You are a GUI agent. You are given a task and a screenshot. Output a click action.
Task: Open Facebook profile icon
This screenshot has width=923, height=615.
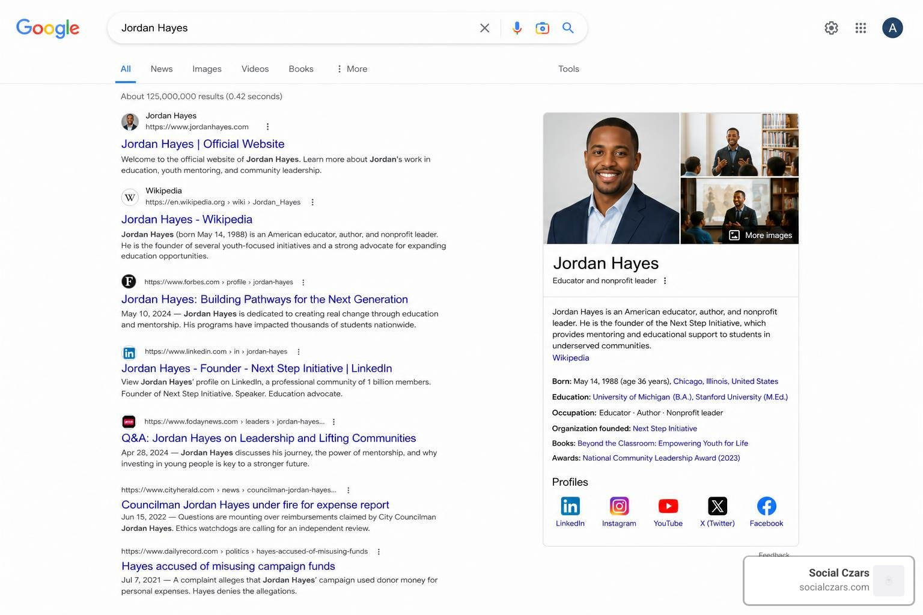click(x=766, y=506)
